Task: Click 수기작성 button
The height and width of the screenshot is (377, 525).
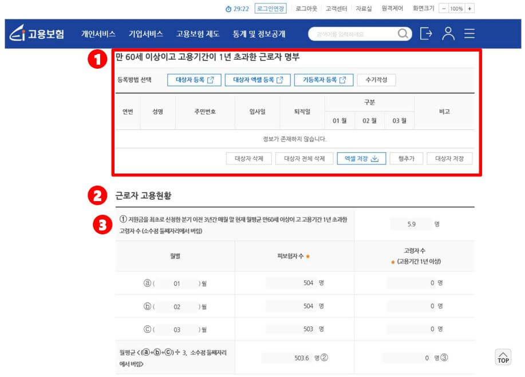Action: point(376,80)
